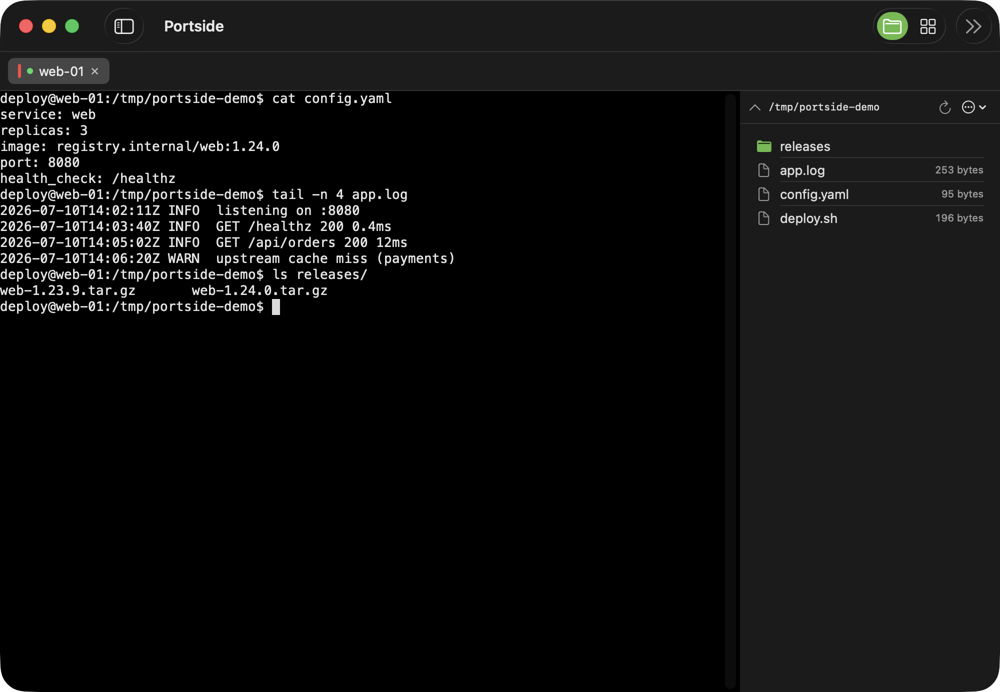
Task: Click 'web-1.23.9.tar.gz' in terminal output
Action: 67,290
